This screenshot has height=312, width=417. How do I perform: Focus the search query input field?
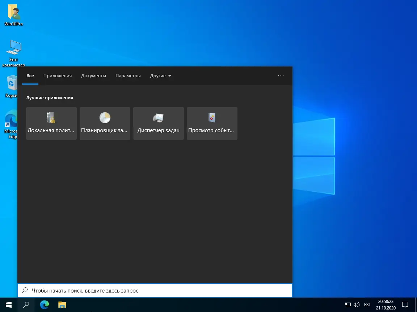pyautogui.click(x=155, y=290)
